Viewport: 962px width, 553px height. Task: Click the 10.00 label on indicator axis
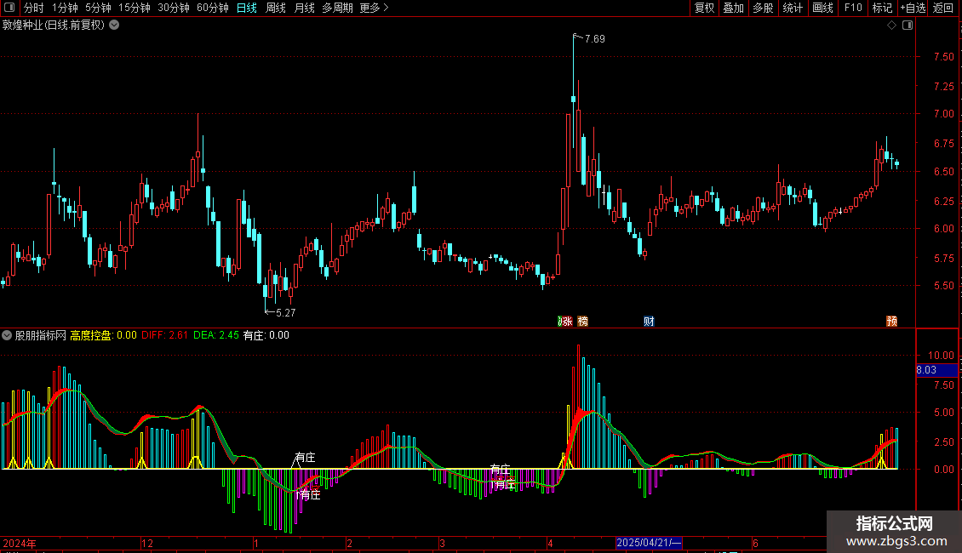tap(941, 356)
